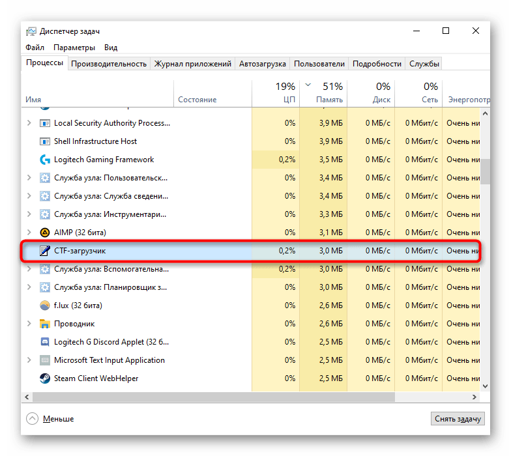Select the Logitech G Discord Applet process name
The width and height of the screenshot is (511, 456).
tap(111, 342)
